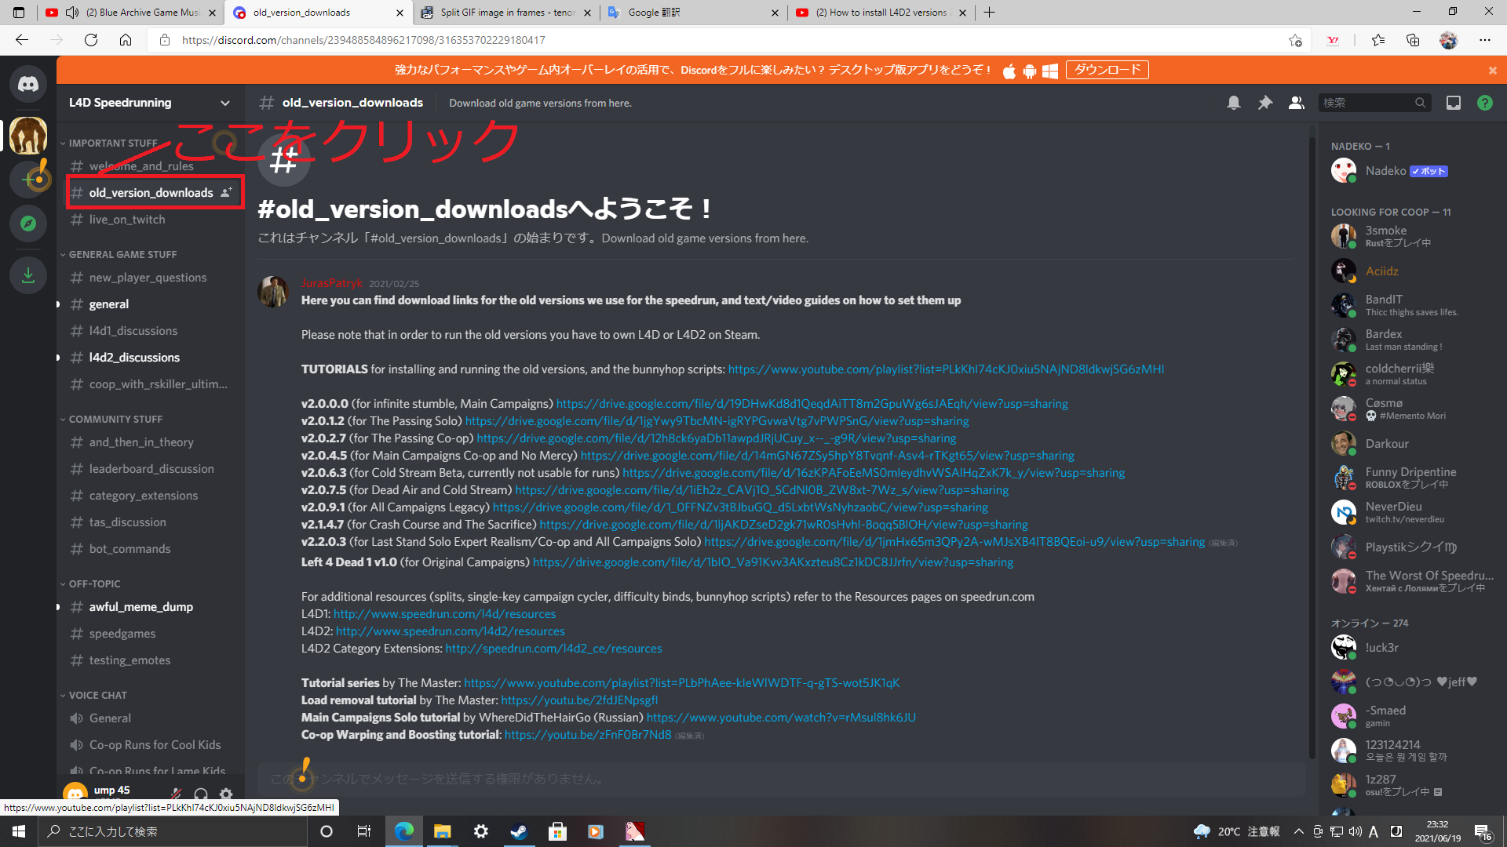Collapse the COMMUNITY STUFF category

click(115, 419)
